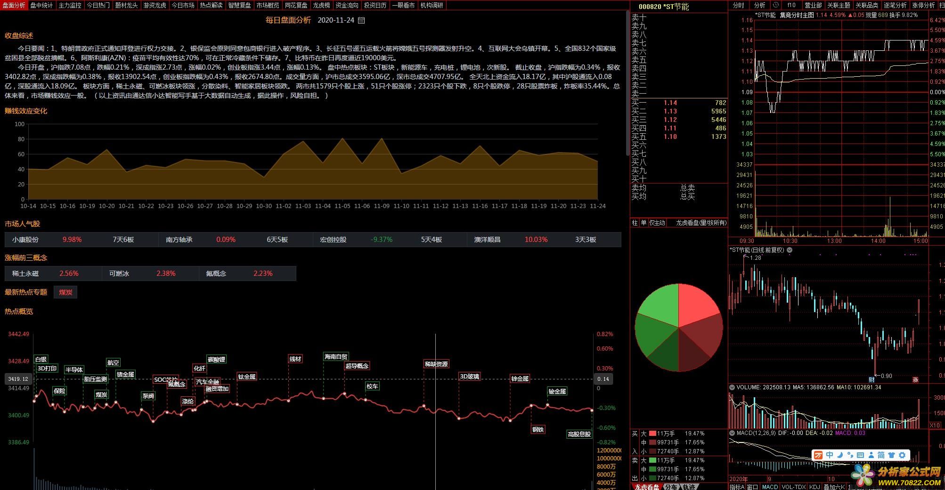The image size is (945, 490).
Task: Open the 今日热门 tab
Action: [98, 5]
